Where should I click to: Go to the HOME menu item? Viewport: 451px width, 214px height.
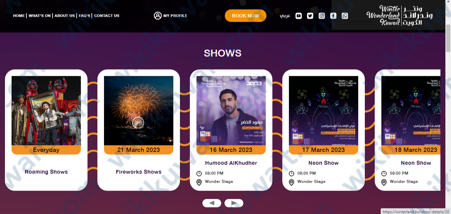click(19, 15)
